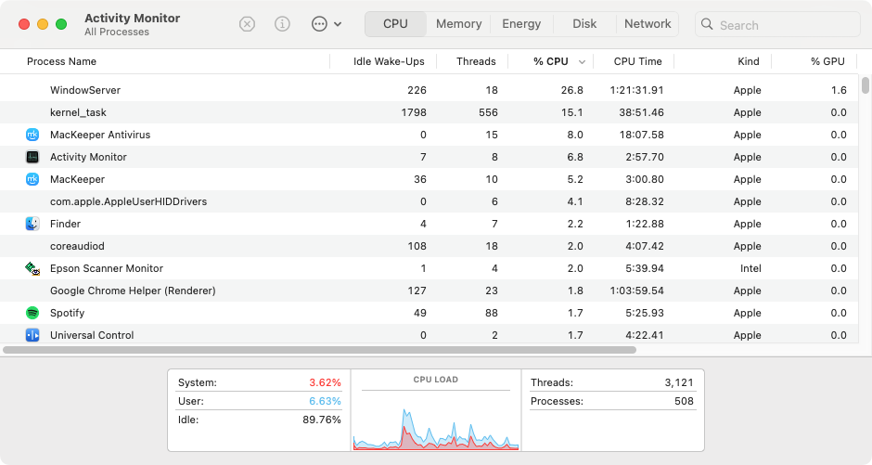
Task: Click WindowServer % GPU value 1.6
Action: click(x=839, y=90)
